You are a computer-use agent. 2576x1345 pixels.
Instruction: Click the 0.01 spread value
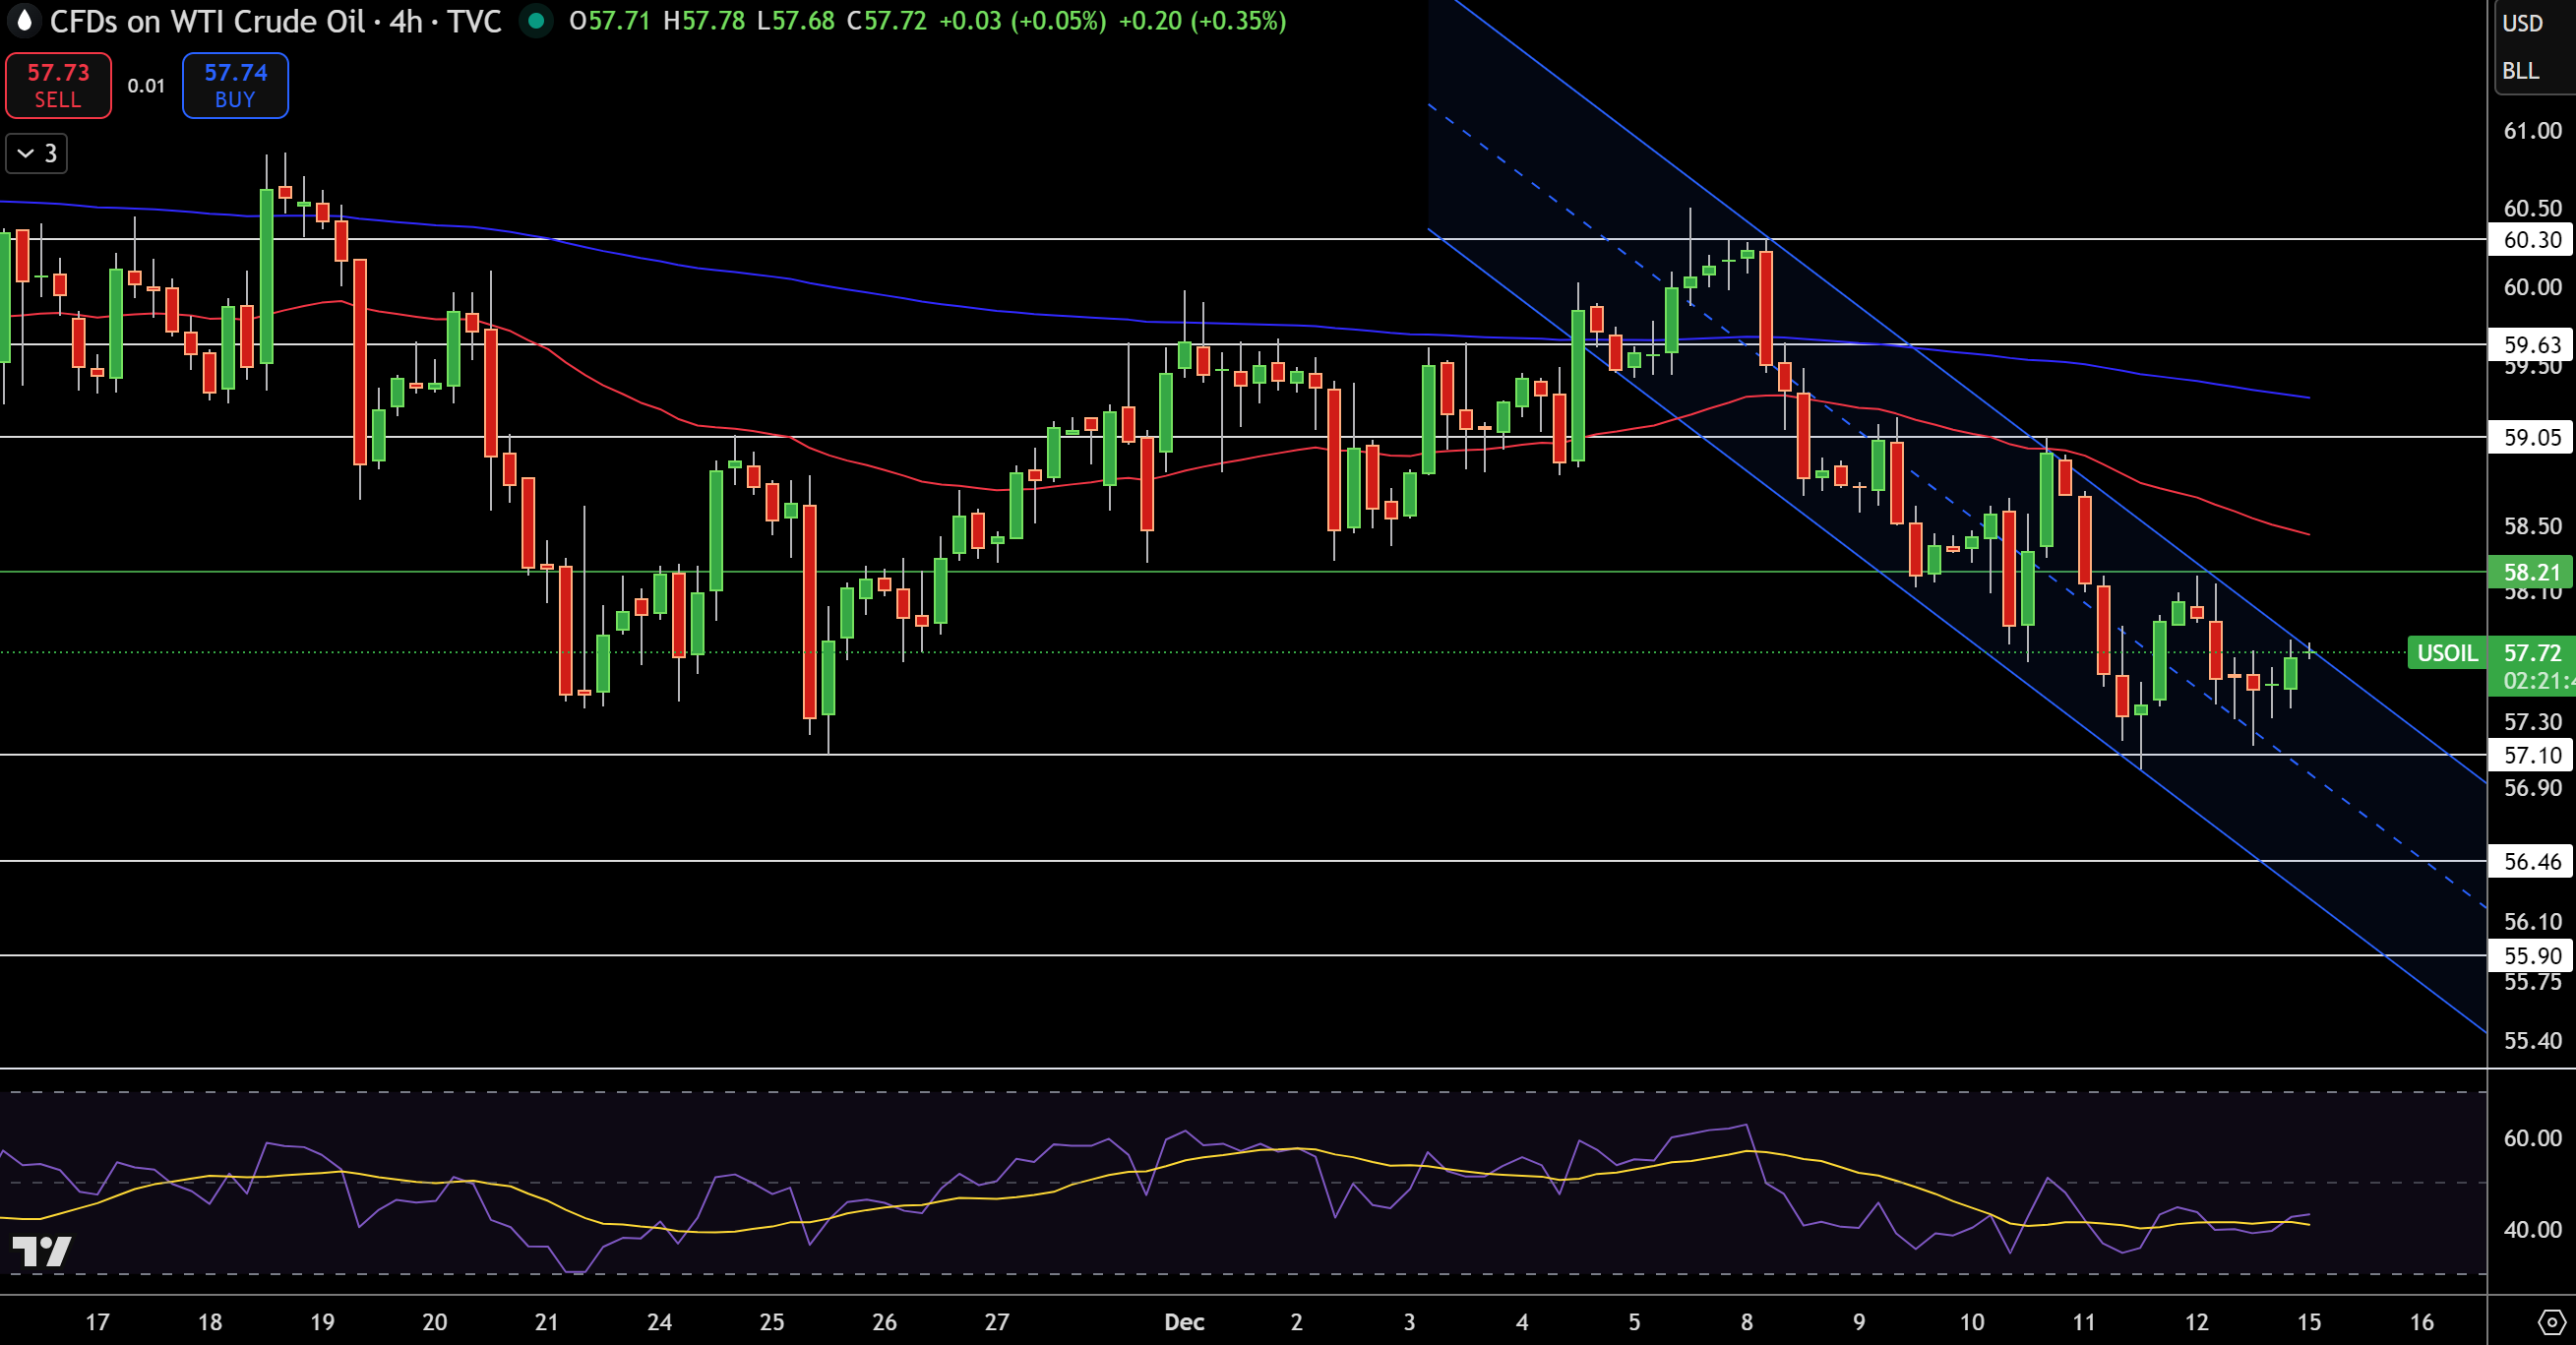[146, 86]
